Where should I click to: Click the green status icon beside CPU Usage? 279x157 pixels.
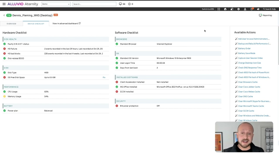tap(4, 92)
